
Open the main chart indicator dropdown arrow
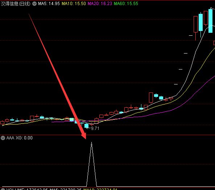(x=34, y=4)
